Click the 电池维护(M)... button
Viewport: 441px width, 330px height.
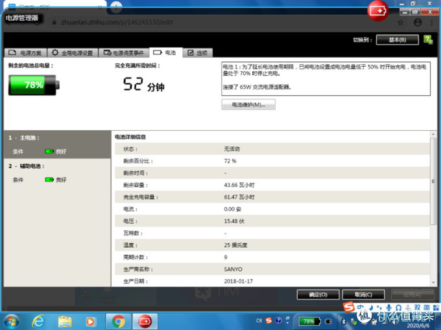(x=248, y=105)
